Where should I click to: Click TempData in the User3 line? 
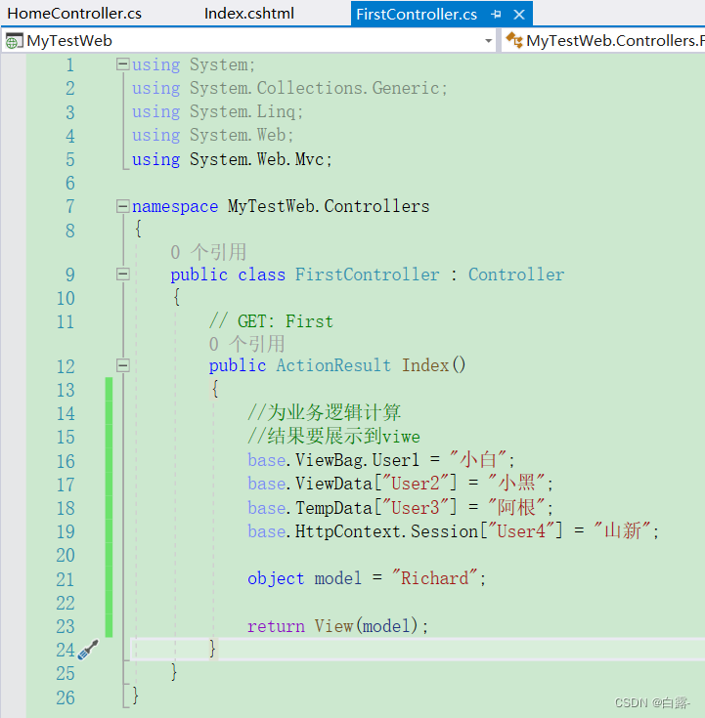point(333,508)
